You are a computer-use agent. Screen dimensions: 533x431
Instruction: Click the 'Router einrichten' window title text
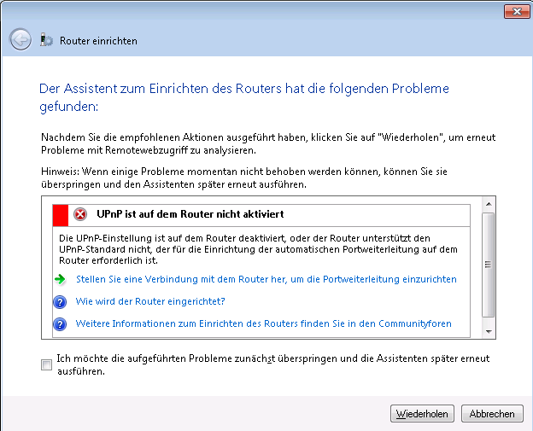[x=98, y=41]
